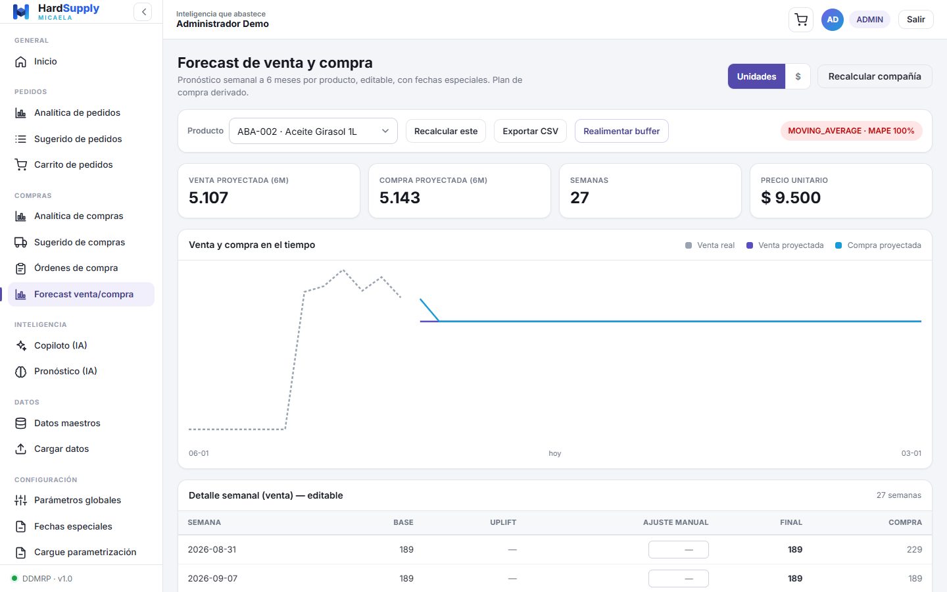Click the Cargue parametrización file icon
Screen dimensions: 947x592
(x=21, y=553)
